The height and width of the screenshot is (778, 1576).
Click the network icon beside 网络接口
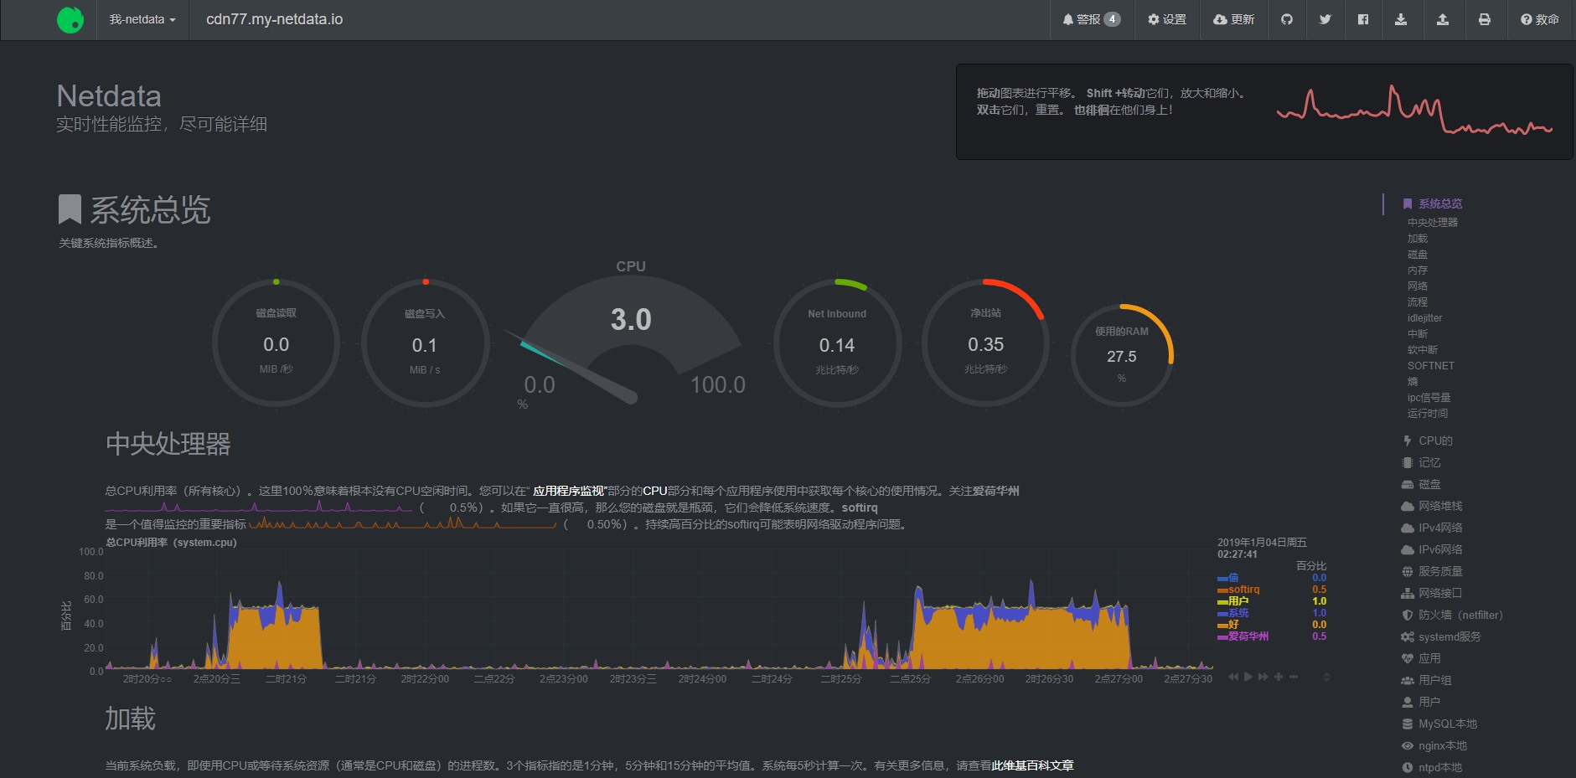pyautogui.click(x=1408, y=593)
